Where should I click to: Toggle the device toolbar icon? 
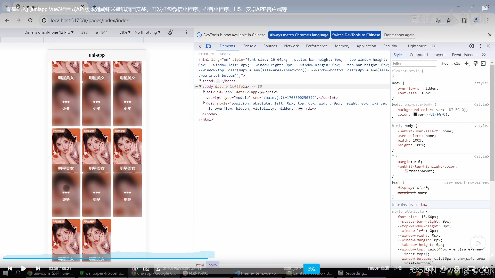point(208,46)
